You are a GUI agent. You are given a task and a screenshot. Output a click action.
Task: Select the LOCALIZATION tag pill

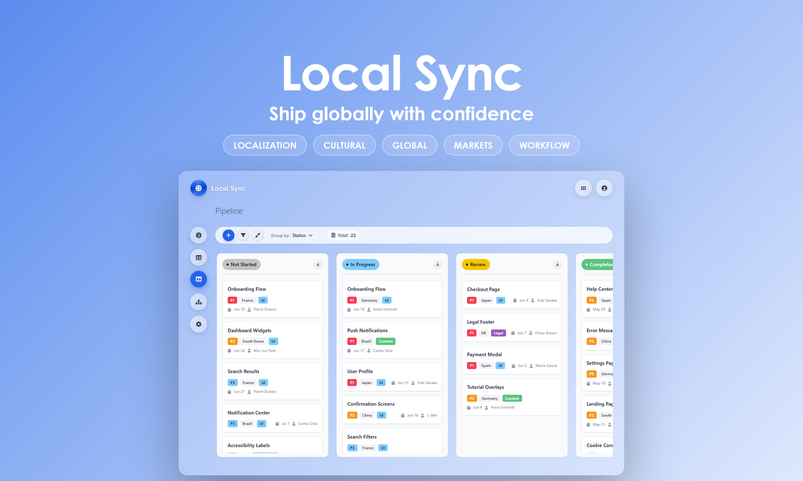[x=265, y=145]
